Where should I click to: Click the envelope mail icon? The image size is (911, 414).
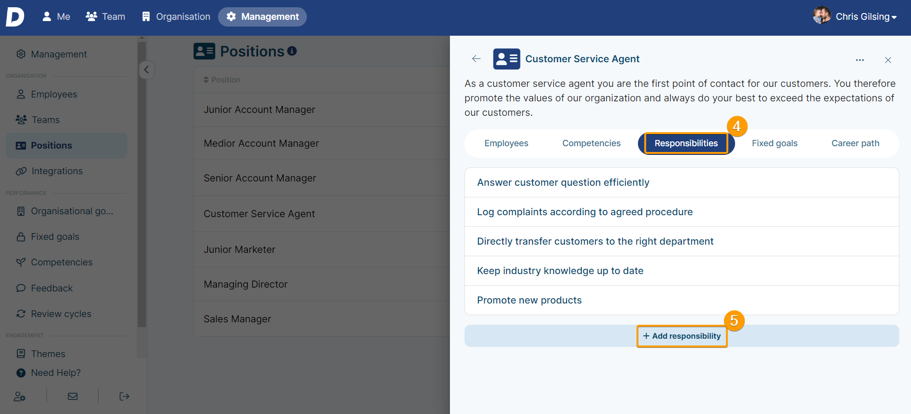tap(72, 397)
